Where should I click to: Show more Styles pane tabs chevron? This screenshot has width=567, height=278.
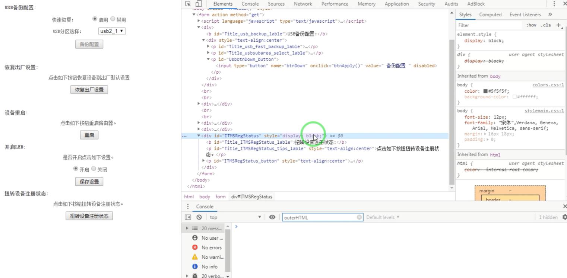550,15
